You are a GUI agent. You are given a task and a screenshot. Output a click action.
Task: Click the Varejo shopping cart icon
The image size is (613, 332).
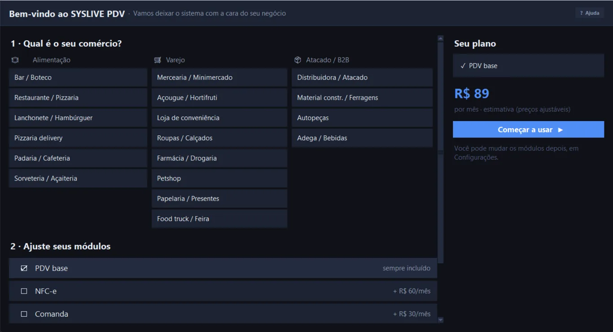coord(158,60)
